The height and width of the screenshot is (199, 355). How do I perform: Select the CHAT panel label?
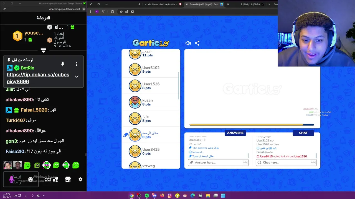[303, 133]
